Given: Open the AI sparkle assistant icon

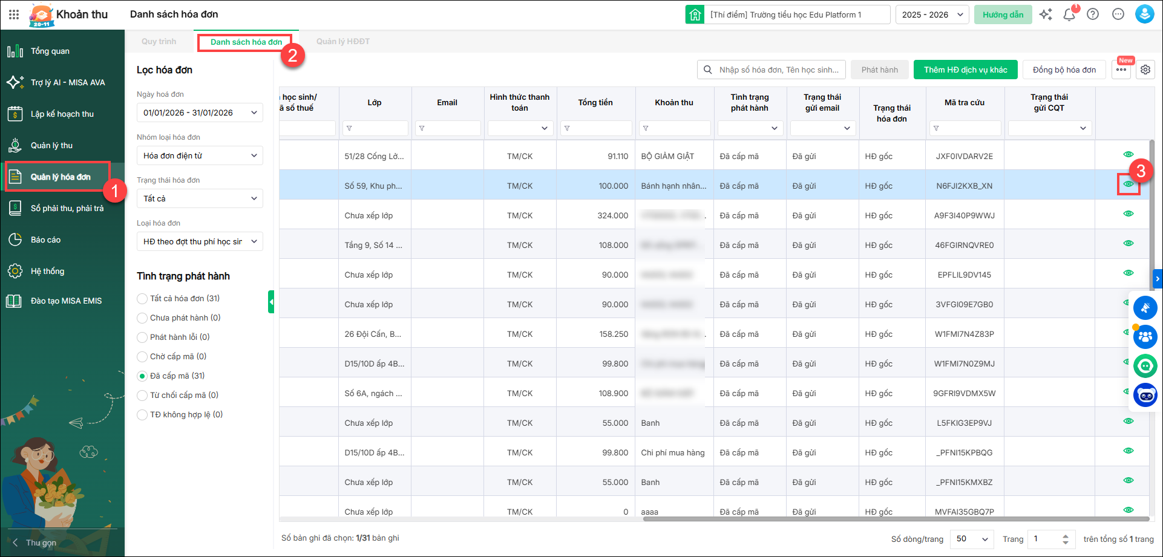Looking at the screenshot, I should click(1046, 15).
